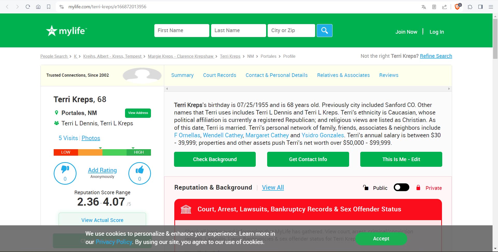Click the Join Now link
The height and width of the screenshot is (252, 498).
pyautogui.click(x=406, y=32)
